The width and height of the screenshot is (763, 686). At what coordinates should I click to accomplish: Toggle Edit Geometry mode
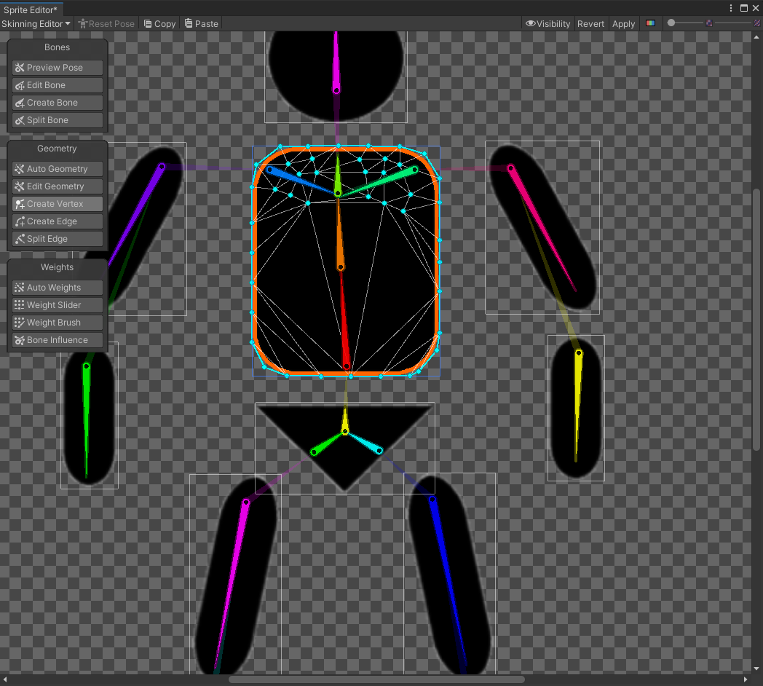57,186
